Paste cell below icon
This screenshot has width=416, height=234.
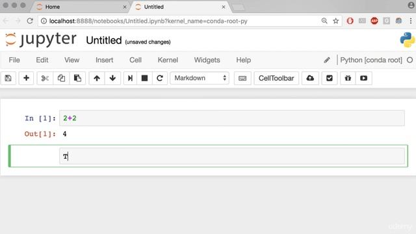click(x=77, y=78)
